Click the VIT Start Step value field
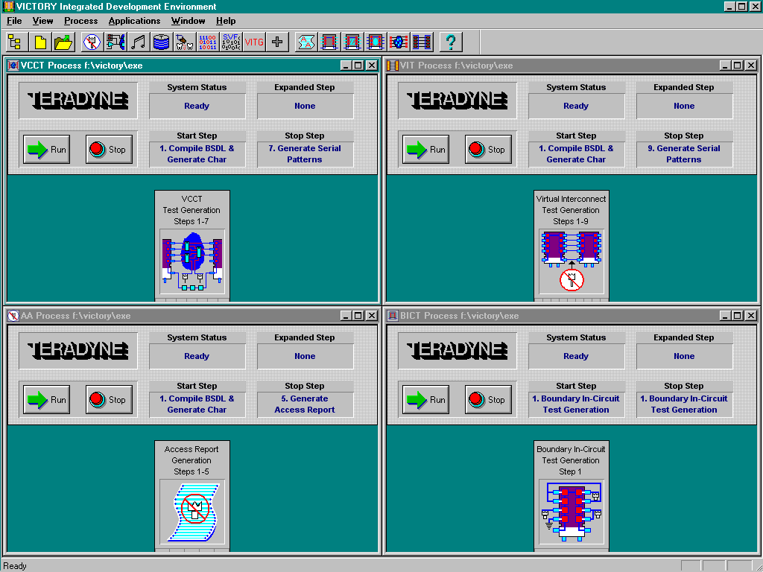The image size is (763, 572). click(576, 153)
